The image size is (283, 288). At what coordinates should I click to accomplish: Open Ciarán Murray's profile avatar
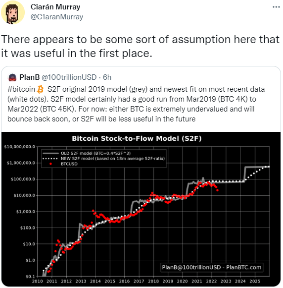click(13, 12)
